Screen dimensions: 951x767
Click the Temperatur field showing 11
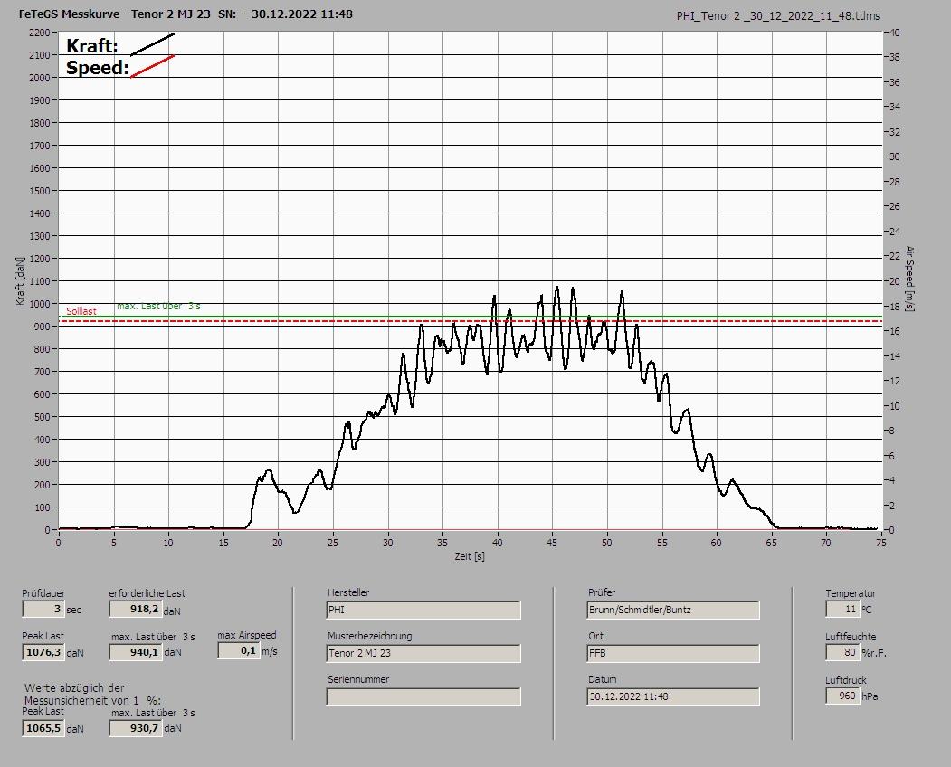coord(842,610)
